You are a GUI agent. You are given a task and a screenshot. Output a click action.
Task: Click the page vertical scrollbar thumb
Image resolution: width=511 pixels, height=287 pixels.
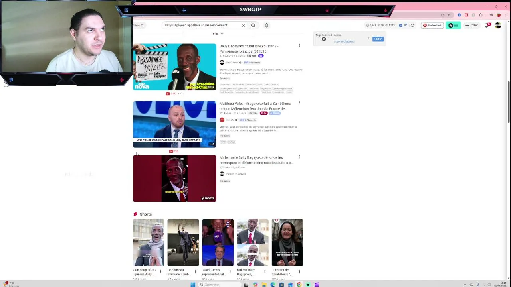(x=509, y=102)
